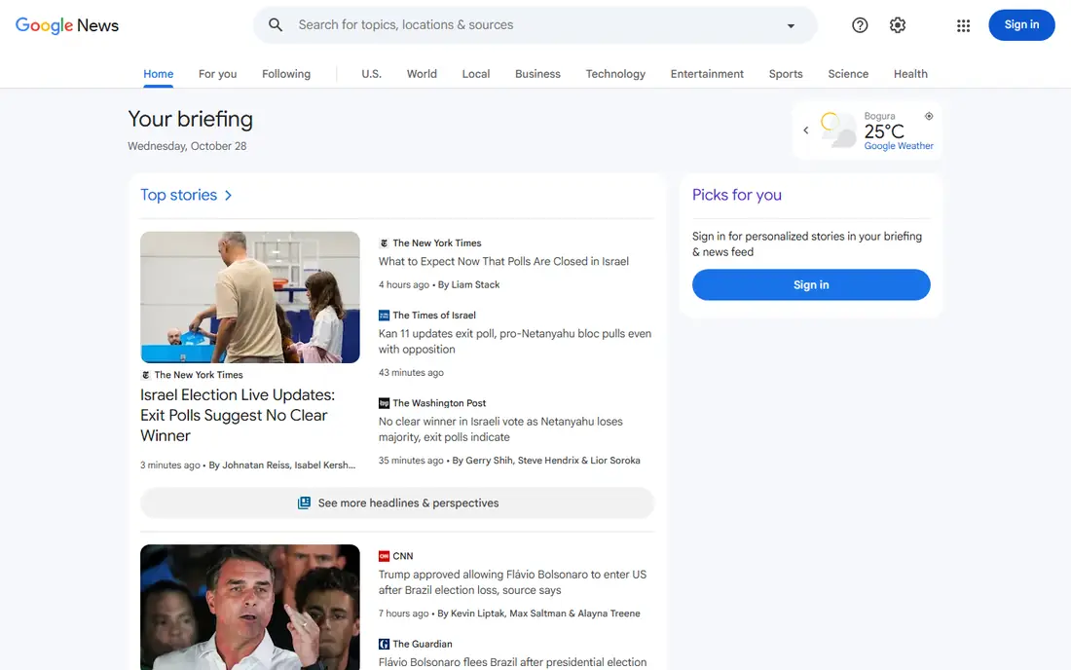The width and height of the screenshot is (1071, 670).
Task: Click the Bogura location label
Action: click(x=879, y=116)
